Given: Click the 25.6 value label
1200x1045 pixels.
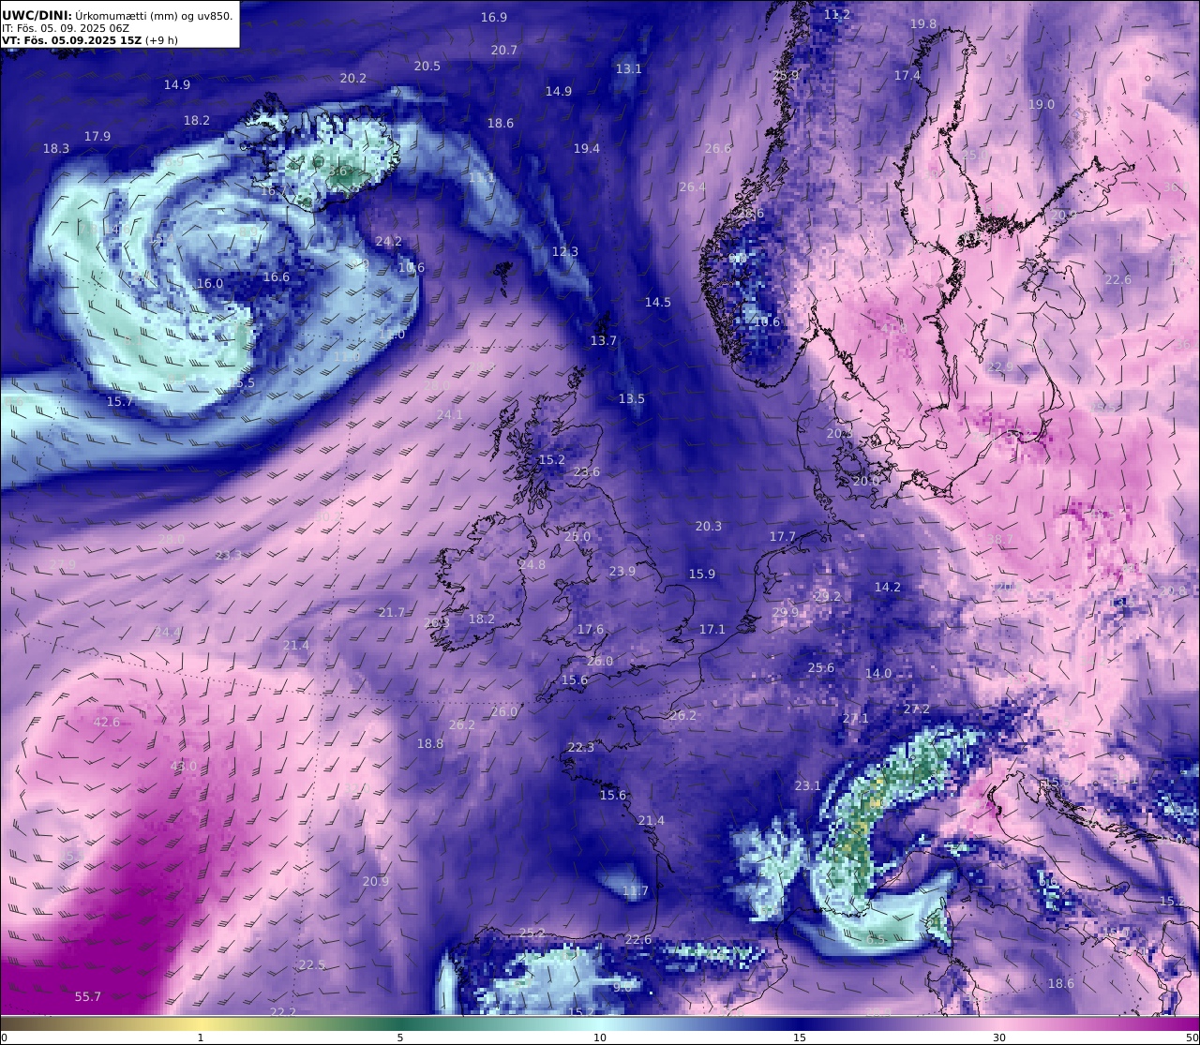Looking at the screenshot, I should click(821, 667).
